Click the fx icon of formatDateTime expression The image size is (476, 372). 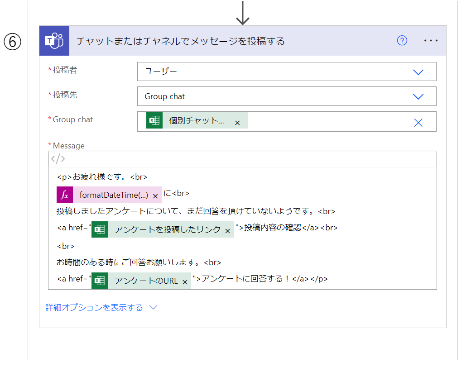pyautogui.click(x=65, y=195)
